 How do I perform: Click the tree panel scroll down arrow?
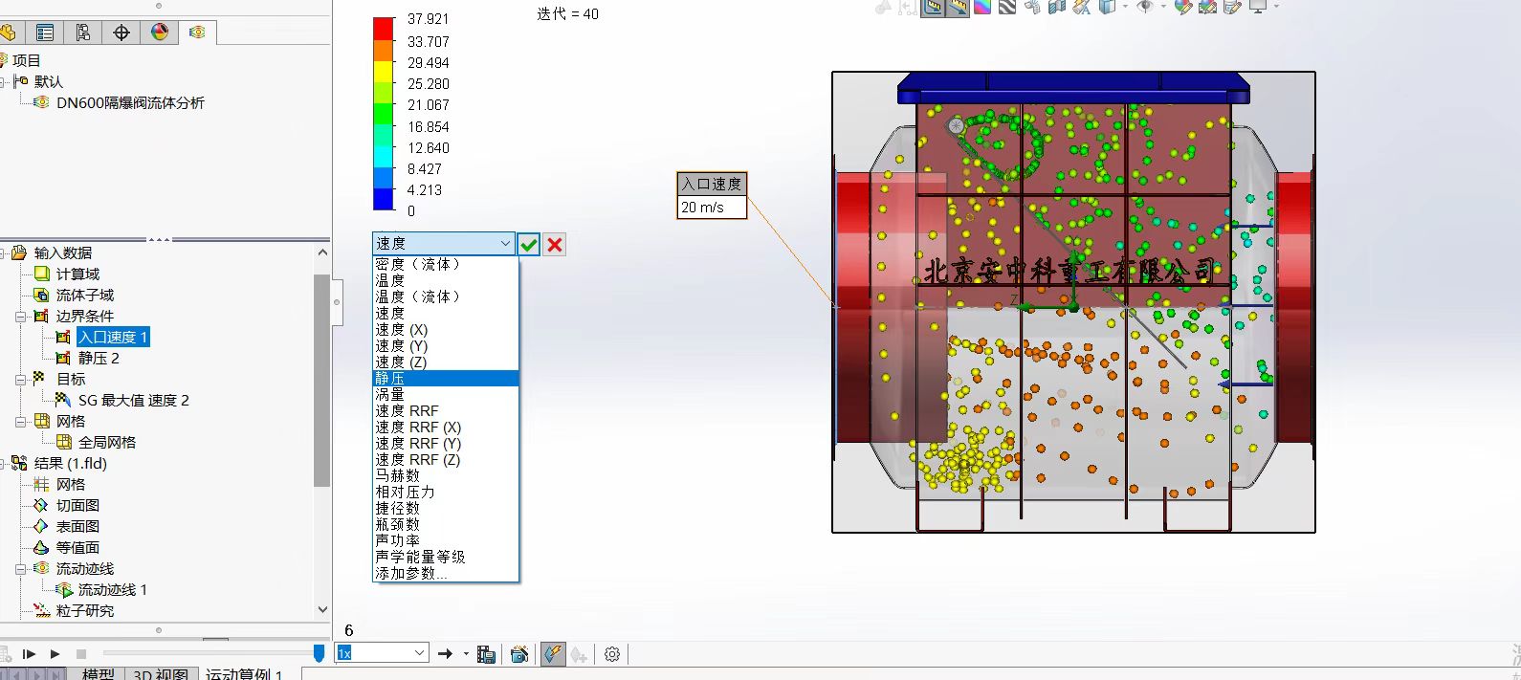tap(322, 609)
